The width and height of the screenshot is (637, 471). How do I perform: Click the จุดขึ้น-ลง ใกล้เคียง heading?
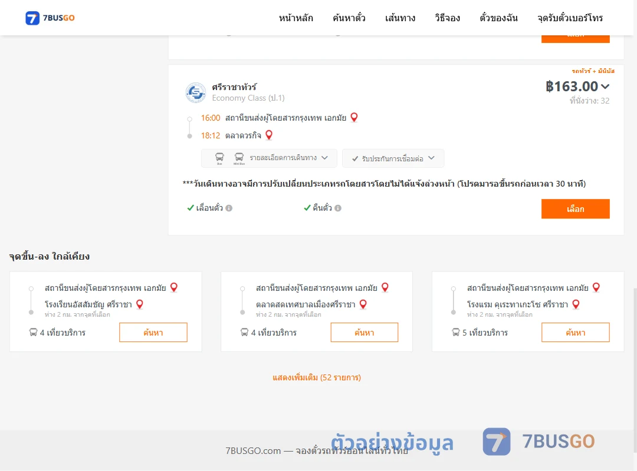pyautogui.click(x=50, y=256)
